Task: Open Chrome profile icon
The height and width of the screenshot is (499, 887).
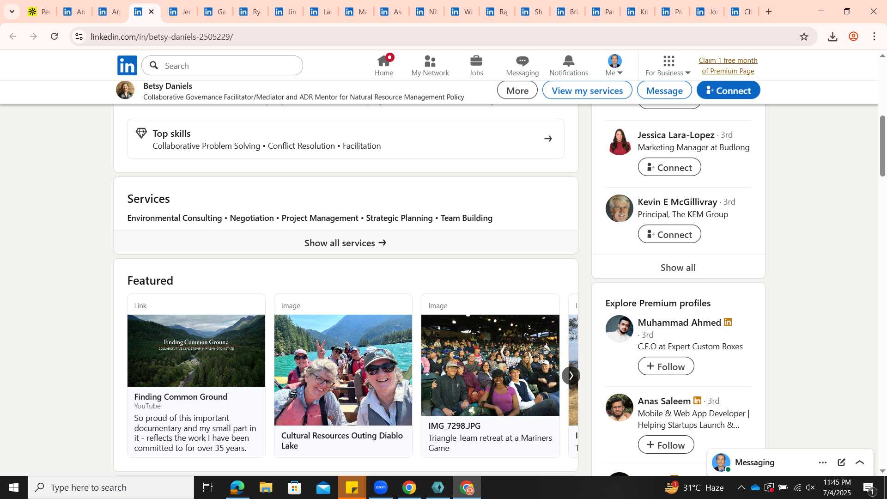Action: coord(853,37)
